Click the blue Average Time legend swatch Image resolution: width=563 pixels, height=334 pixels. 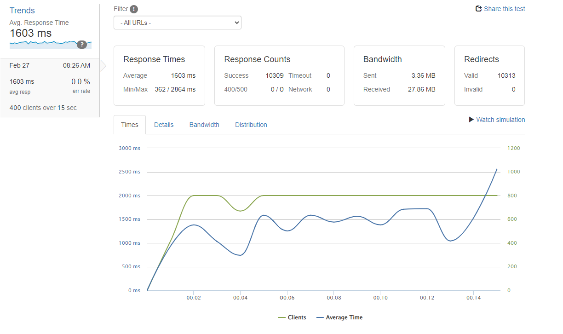[320, 317]
